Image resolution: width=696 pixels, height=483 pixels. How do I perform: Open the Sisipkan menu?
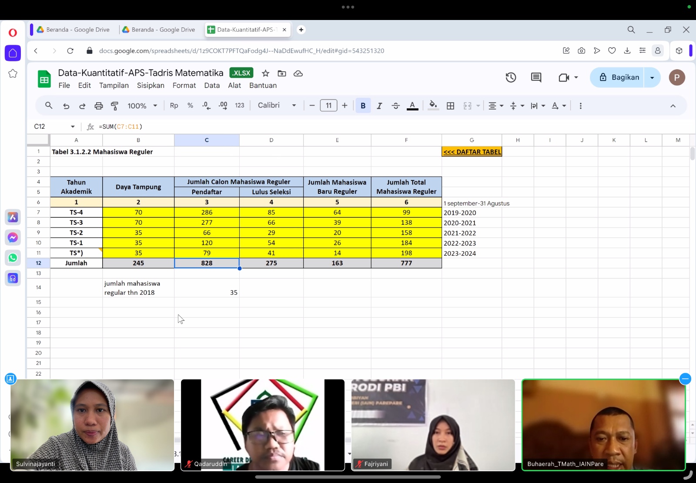click(151, 85)
